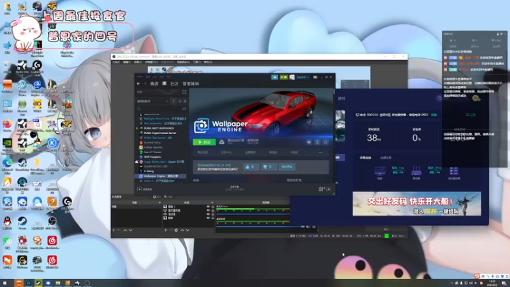Add a new OBS scene with plus button

(x=113, y=230)
